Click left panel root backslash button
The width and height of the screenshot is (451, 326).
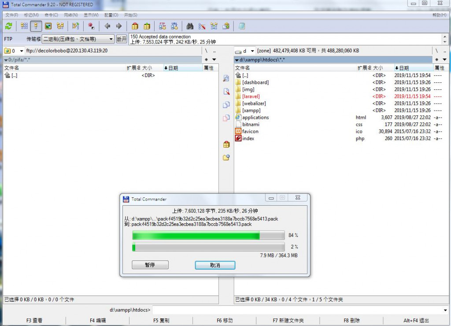coord(206,51)
